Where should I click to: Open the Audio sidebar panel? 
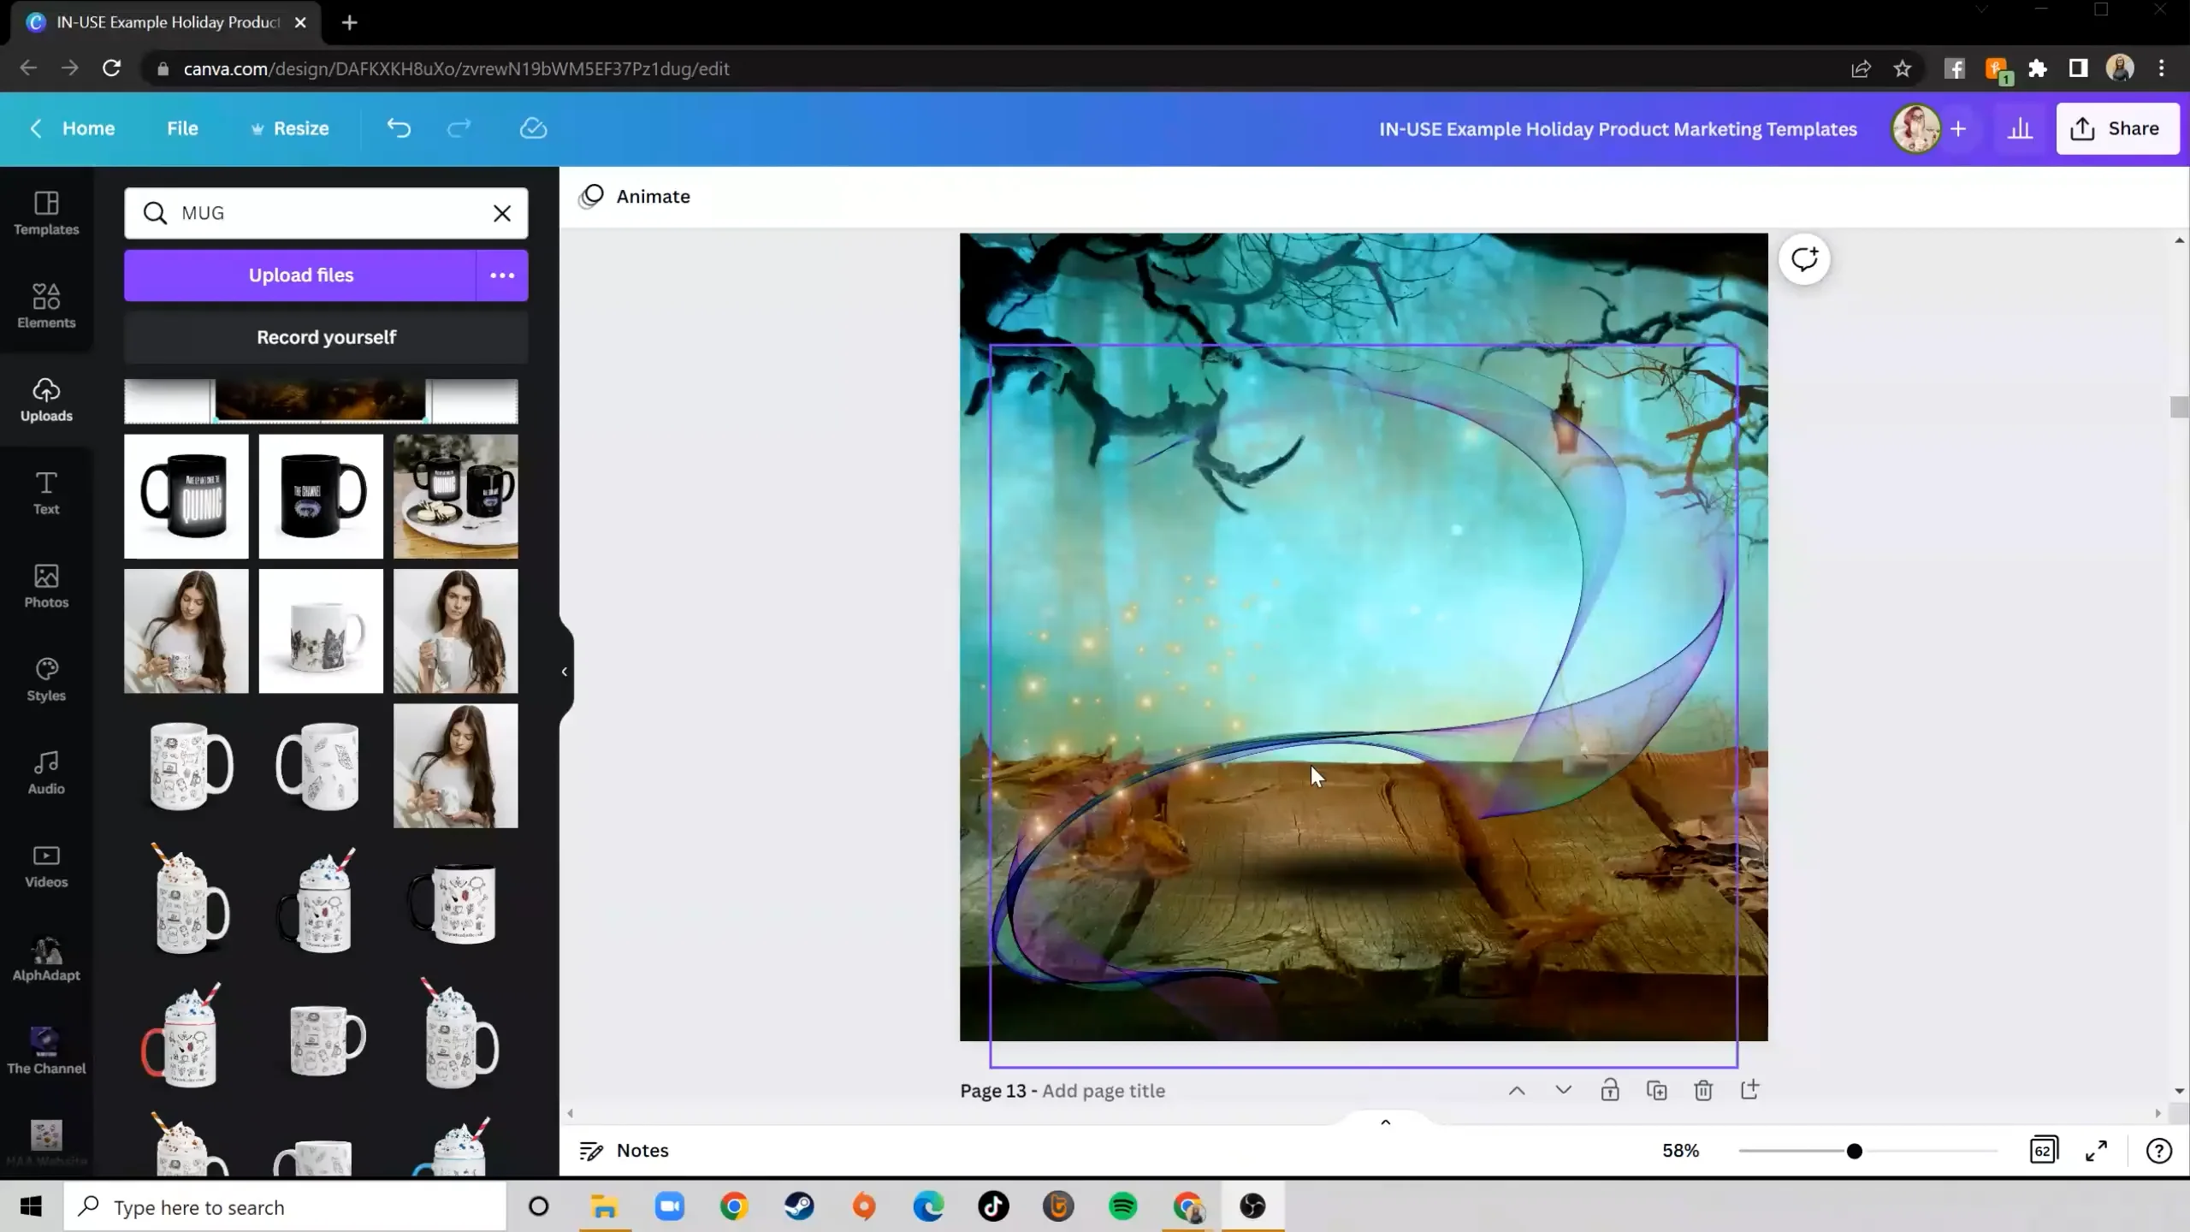point(46,773)
